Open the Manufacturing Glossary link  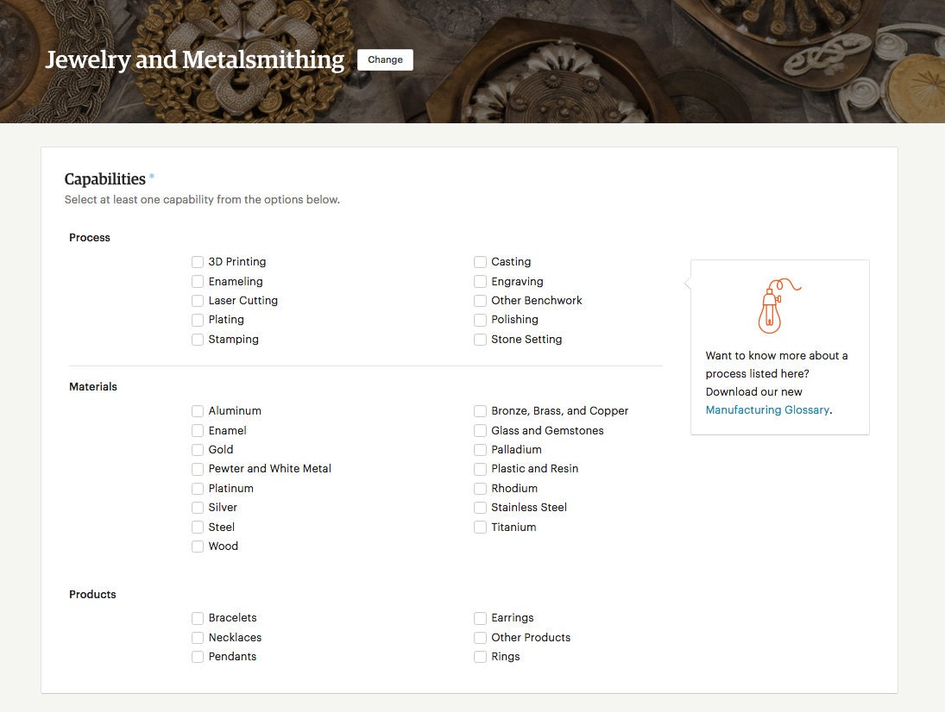(x=766, y=409)
